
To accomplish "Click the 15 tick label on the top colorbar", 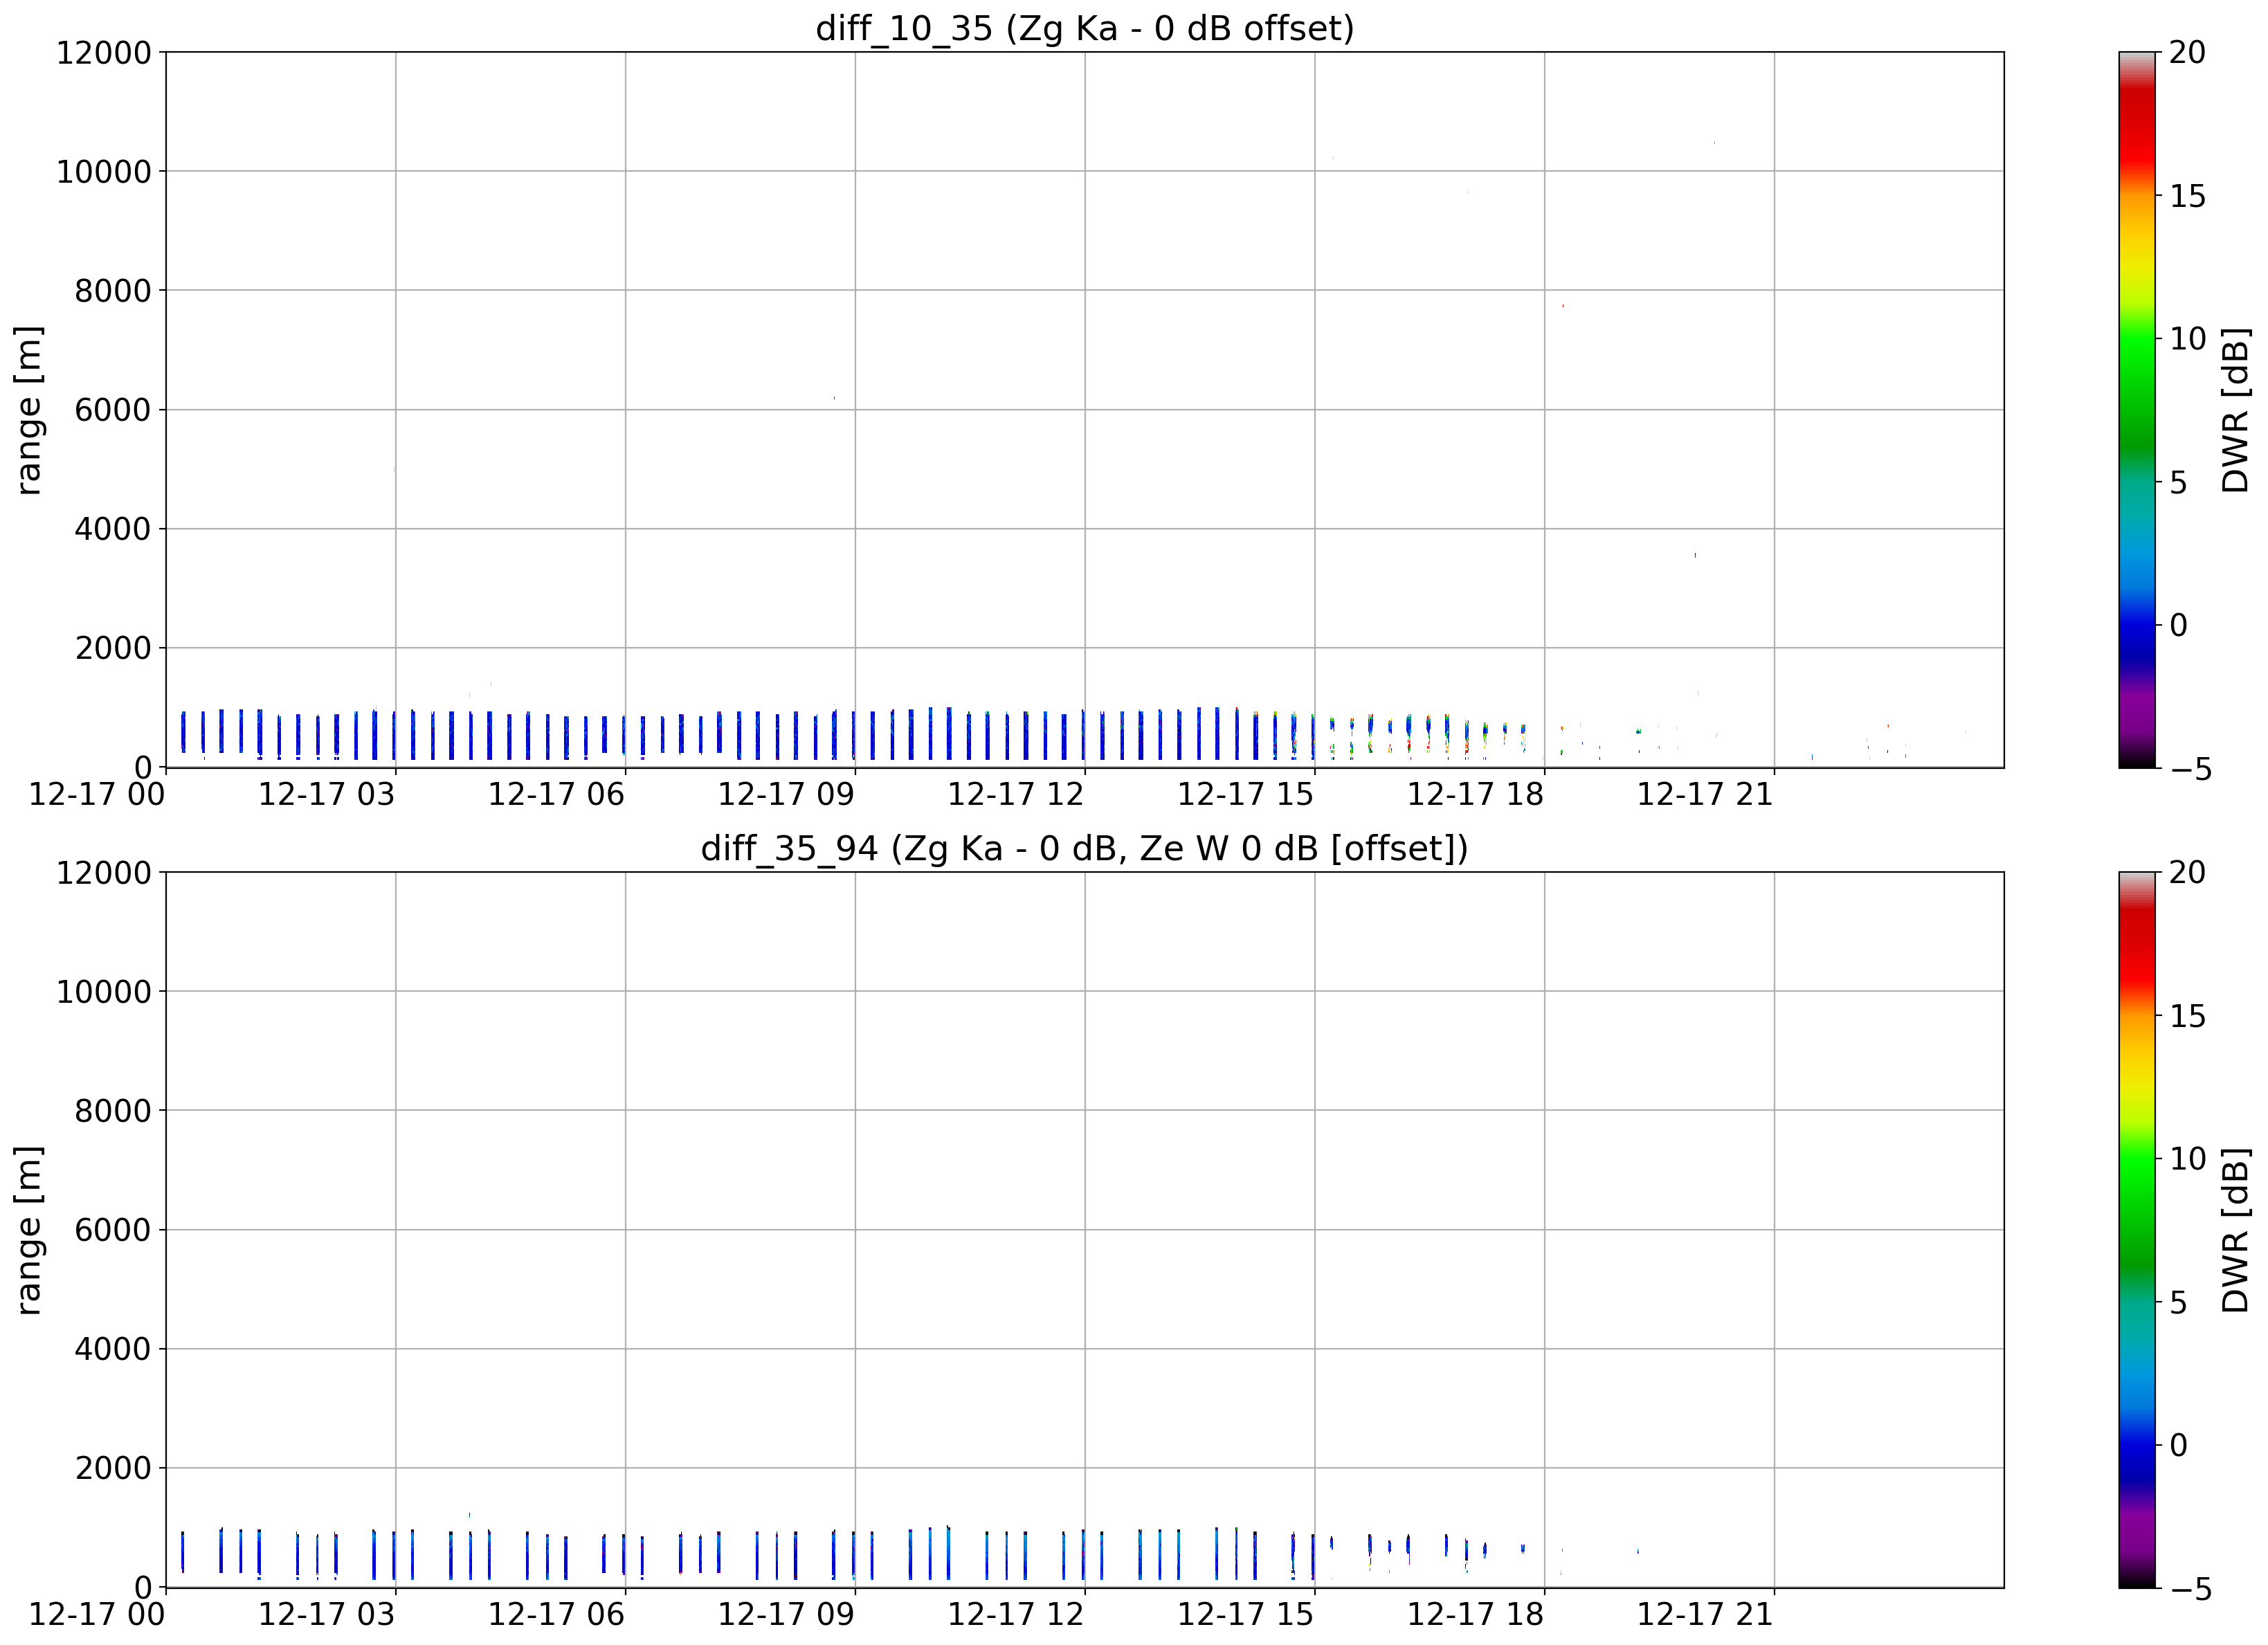I will point(2188,196).
